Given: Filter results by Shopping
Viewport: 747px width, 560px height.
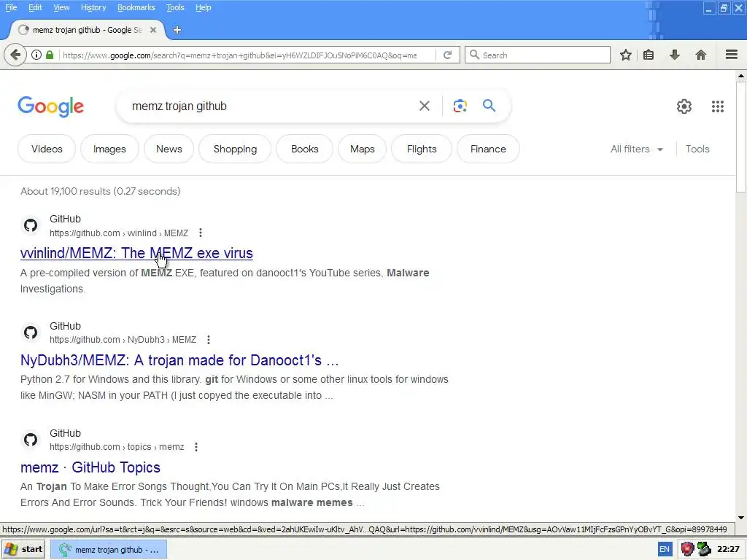Looking at the screenshot, I should [235, 149].
